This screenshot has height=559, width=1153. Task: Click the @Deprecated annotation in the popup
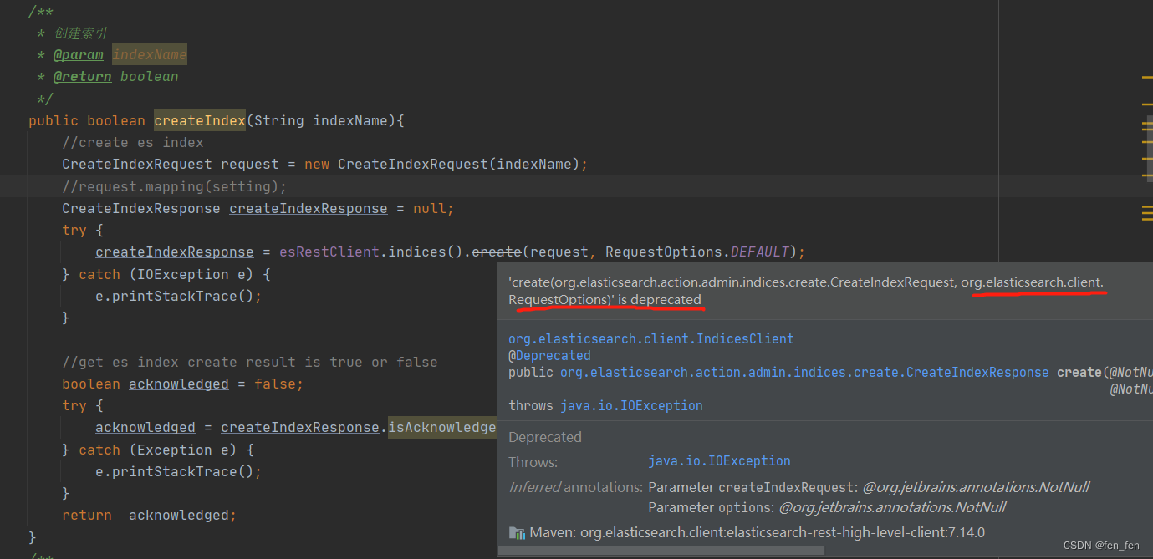pyautogui.click(x=548, y=355)
